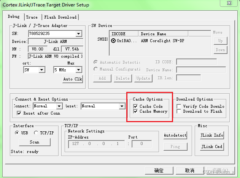Select the TCP/IP interface radio button
The width and height of the screenshot is (240, 178).
click(36, 132)
